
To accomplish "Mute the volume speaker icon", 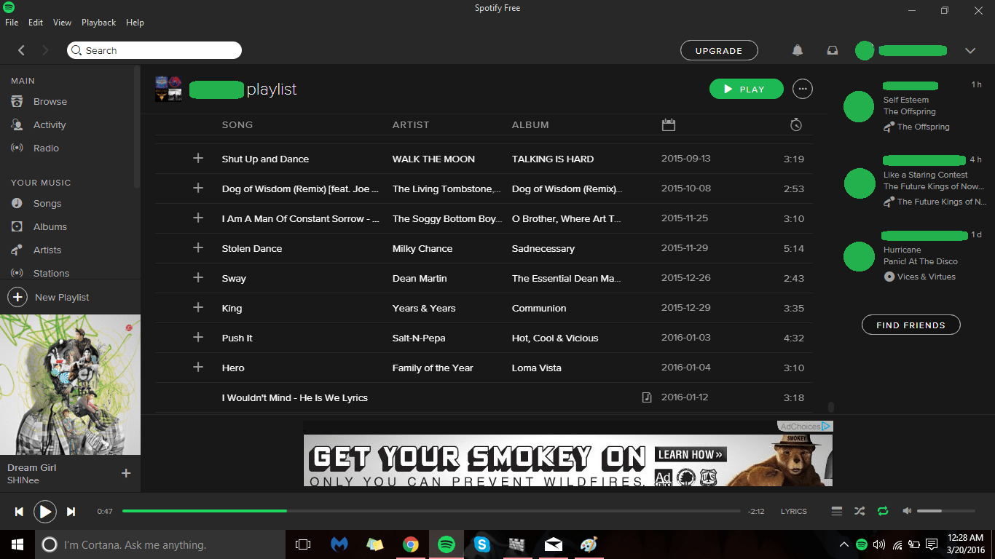I will tap(907, 511).
